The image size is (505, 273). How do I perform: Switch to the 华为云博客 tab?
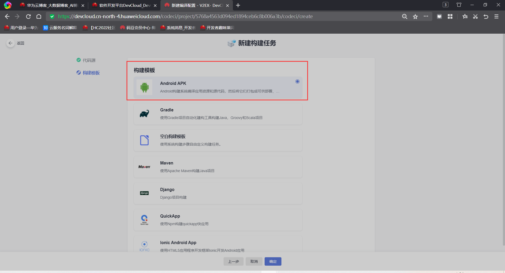pos(52,5)
